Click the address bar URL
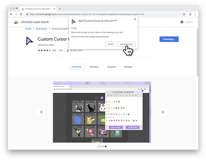 pyautogui.click(x=87, y=14)
